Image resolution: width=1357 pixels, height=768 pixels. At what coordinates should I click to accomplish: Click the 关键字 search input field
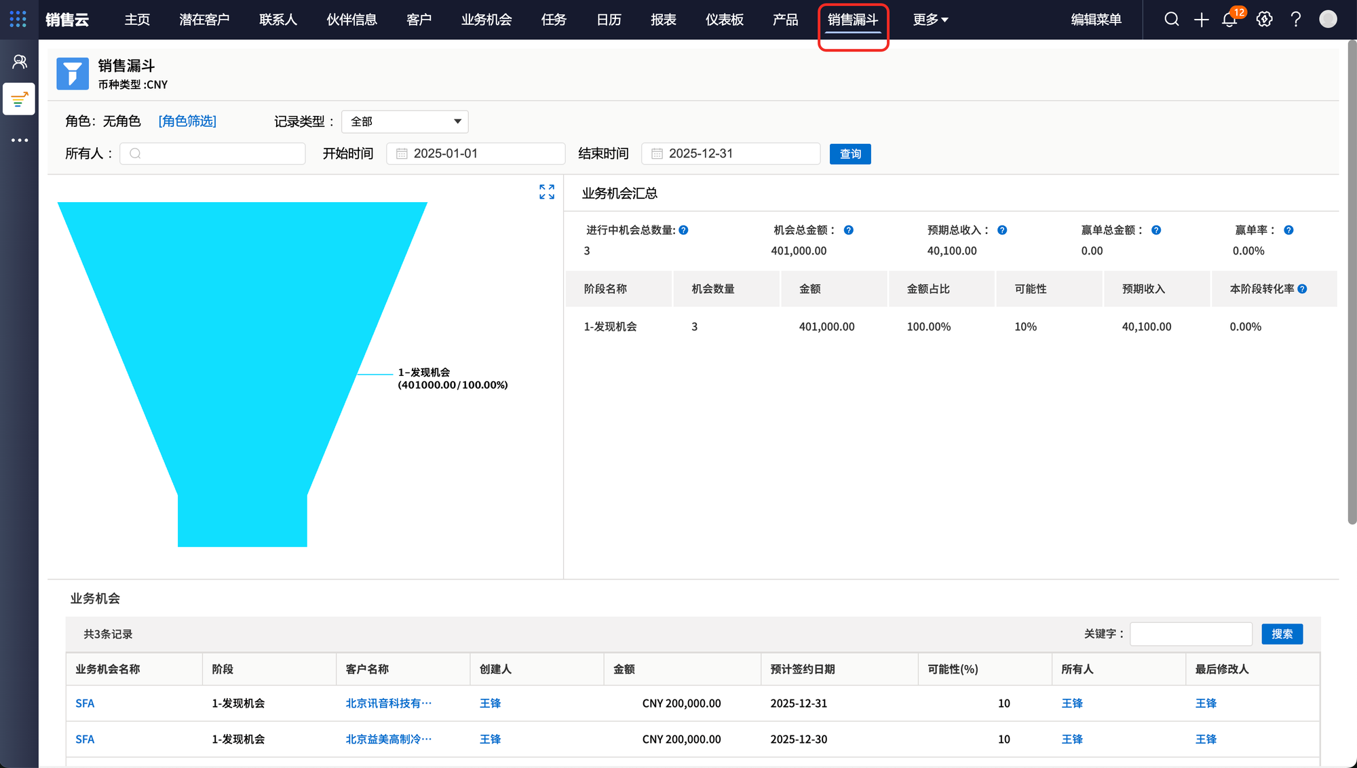(1191, 634)
